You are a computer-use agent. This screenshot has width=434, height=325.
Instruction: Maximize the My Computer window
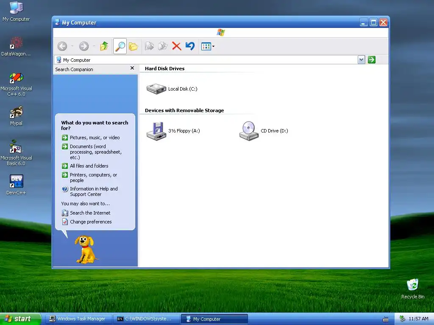click(373, 22)
